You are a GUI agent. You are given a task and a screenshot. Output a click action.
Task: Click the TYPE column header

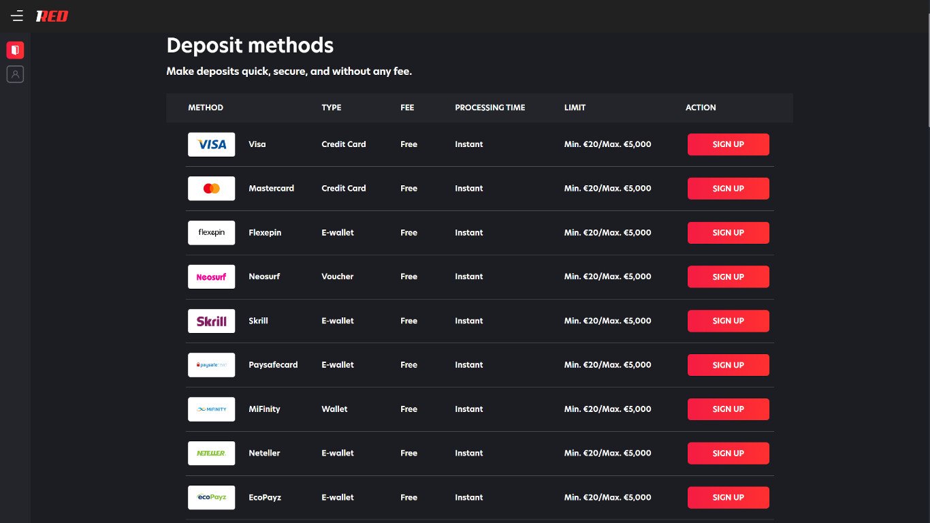click(x=332, y=108)
